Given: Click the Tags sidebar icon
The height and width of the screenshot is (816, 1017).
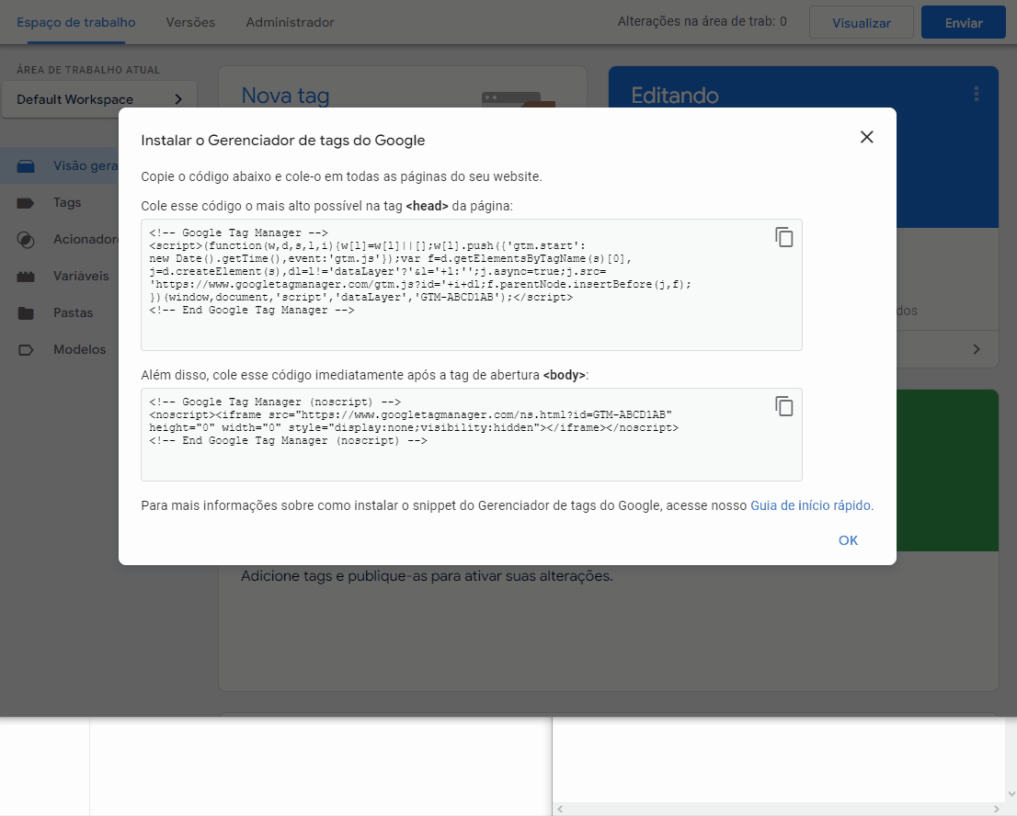Looking at the screenshot, I should (26, 203).
